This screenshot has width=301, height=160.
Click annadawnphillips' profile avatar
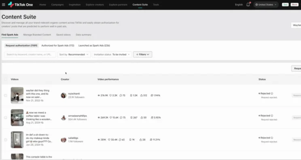click(64, 118)
